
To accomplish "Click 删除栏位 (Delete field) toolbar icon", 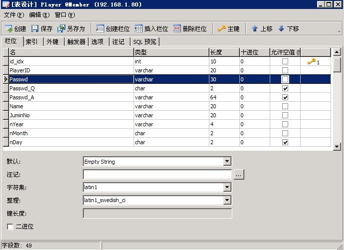I will tap(177, 29).
